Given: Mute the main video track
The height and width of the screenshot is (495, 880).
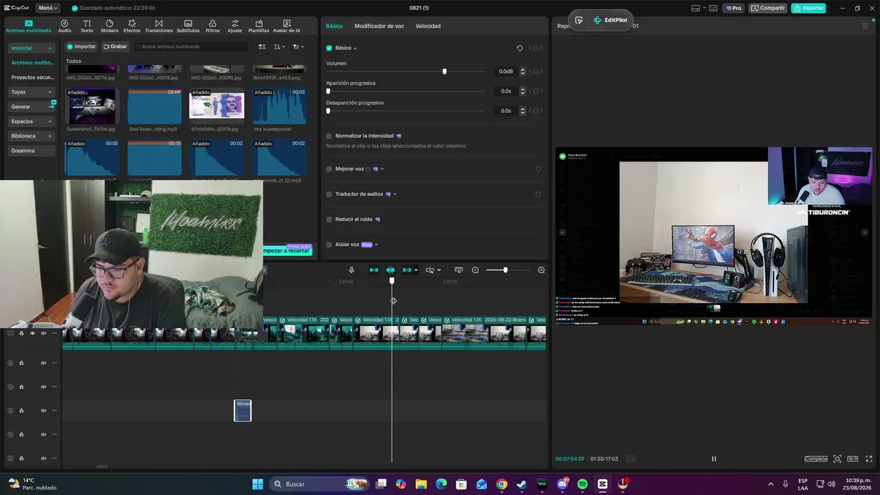Looking at the screenshot, I should point(43,333).
